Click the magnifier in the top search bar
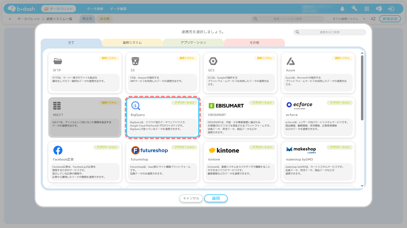Screen dimensions: 407x228 [x=256, y=19]
